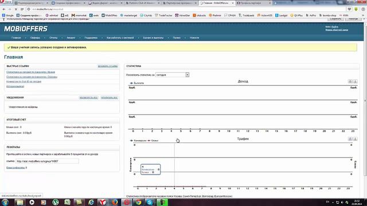Click the print icon on the Доход chart
The width and height of the screenshot is (367, 206).
coord(350,81)
